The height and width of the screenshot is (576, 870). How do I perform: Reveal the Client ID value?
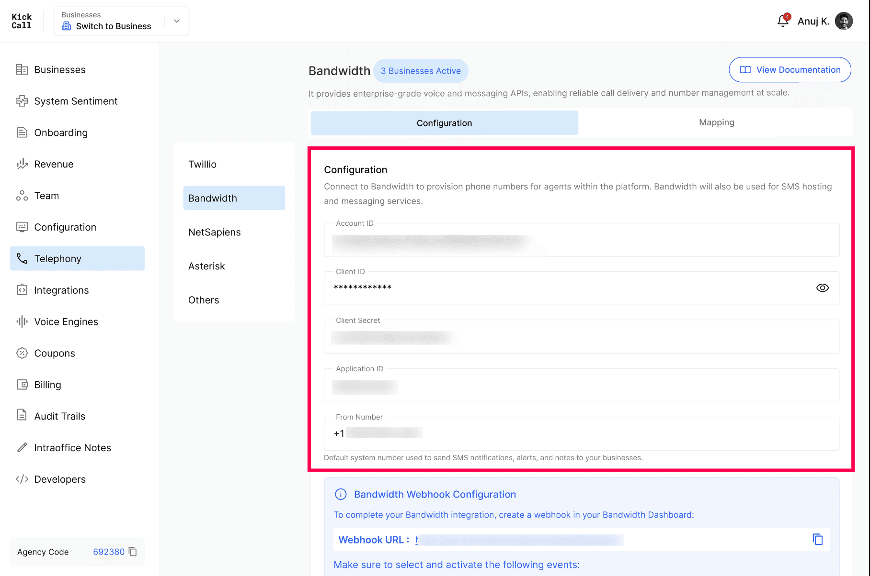pyautogui.click(x=823, y=288)
